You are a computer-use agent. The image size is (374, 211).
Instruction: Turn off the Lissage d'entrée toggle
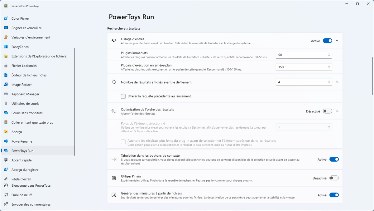[328, 41]
